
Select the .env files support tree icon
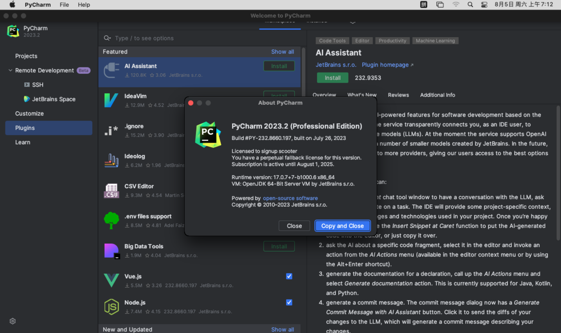112,220
